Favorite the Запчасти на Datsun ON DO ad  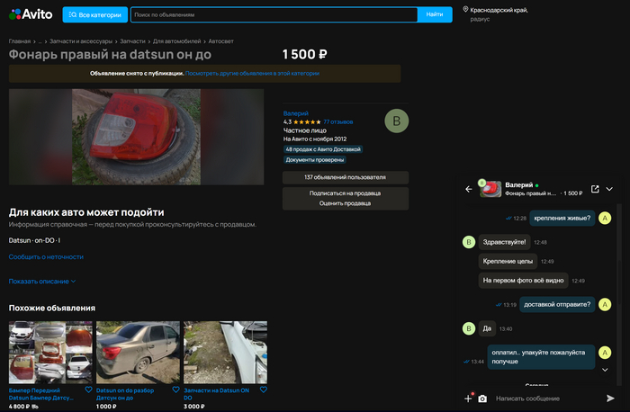(x=263, y=390)
